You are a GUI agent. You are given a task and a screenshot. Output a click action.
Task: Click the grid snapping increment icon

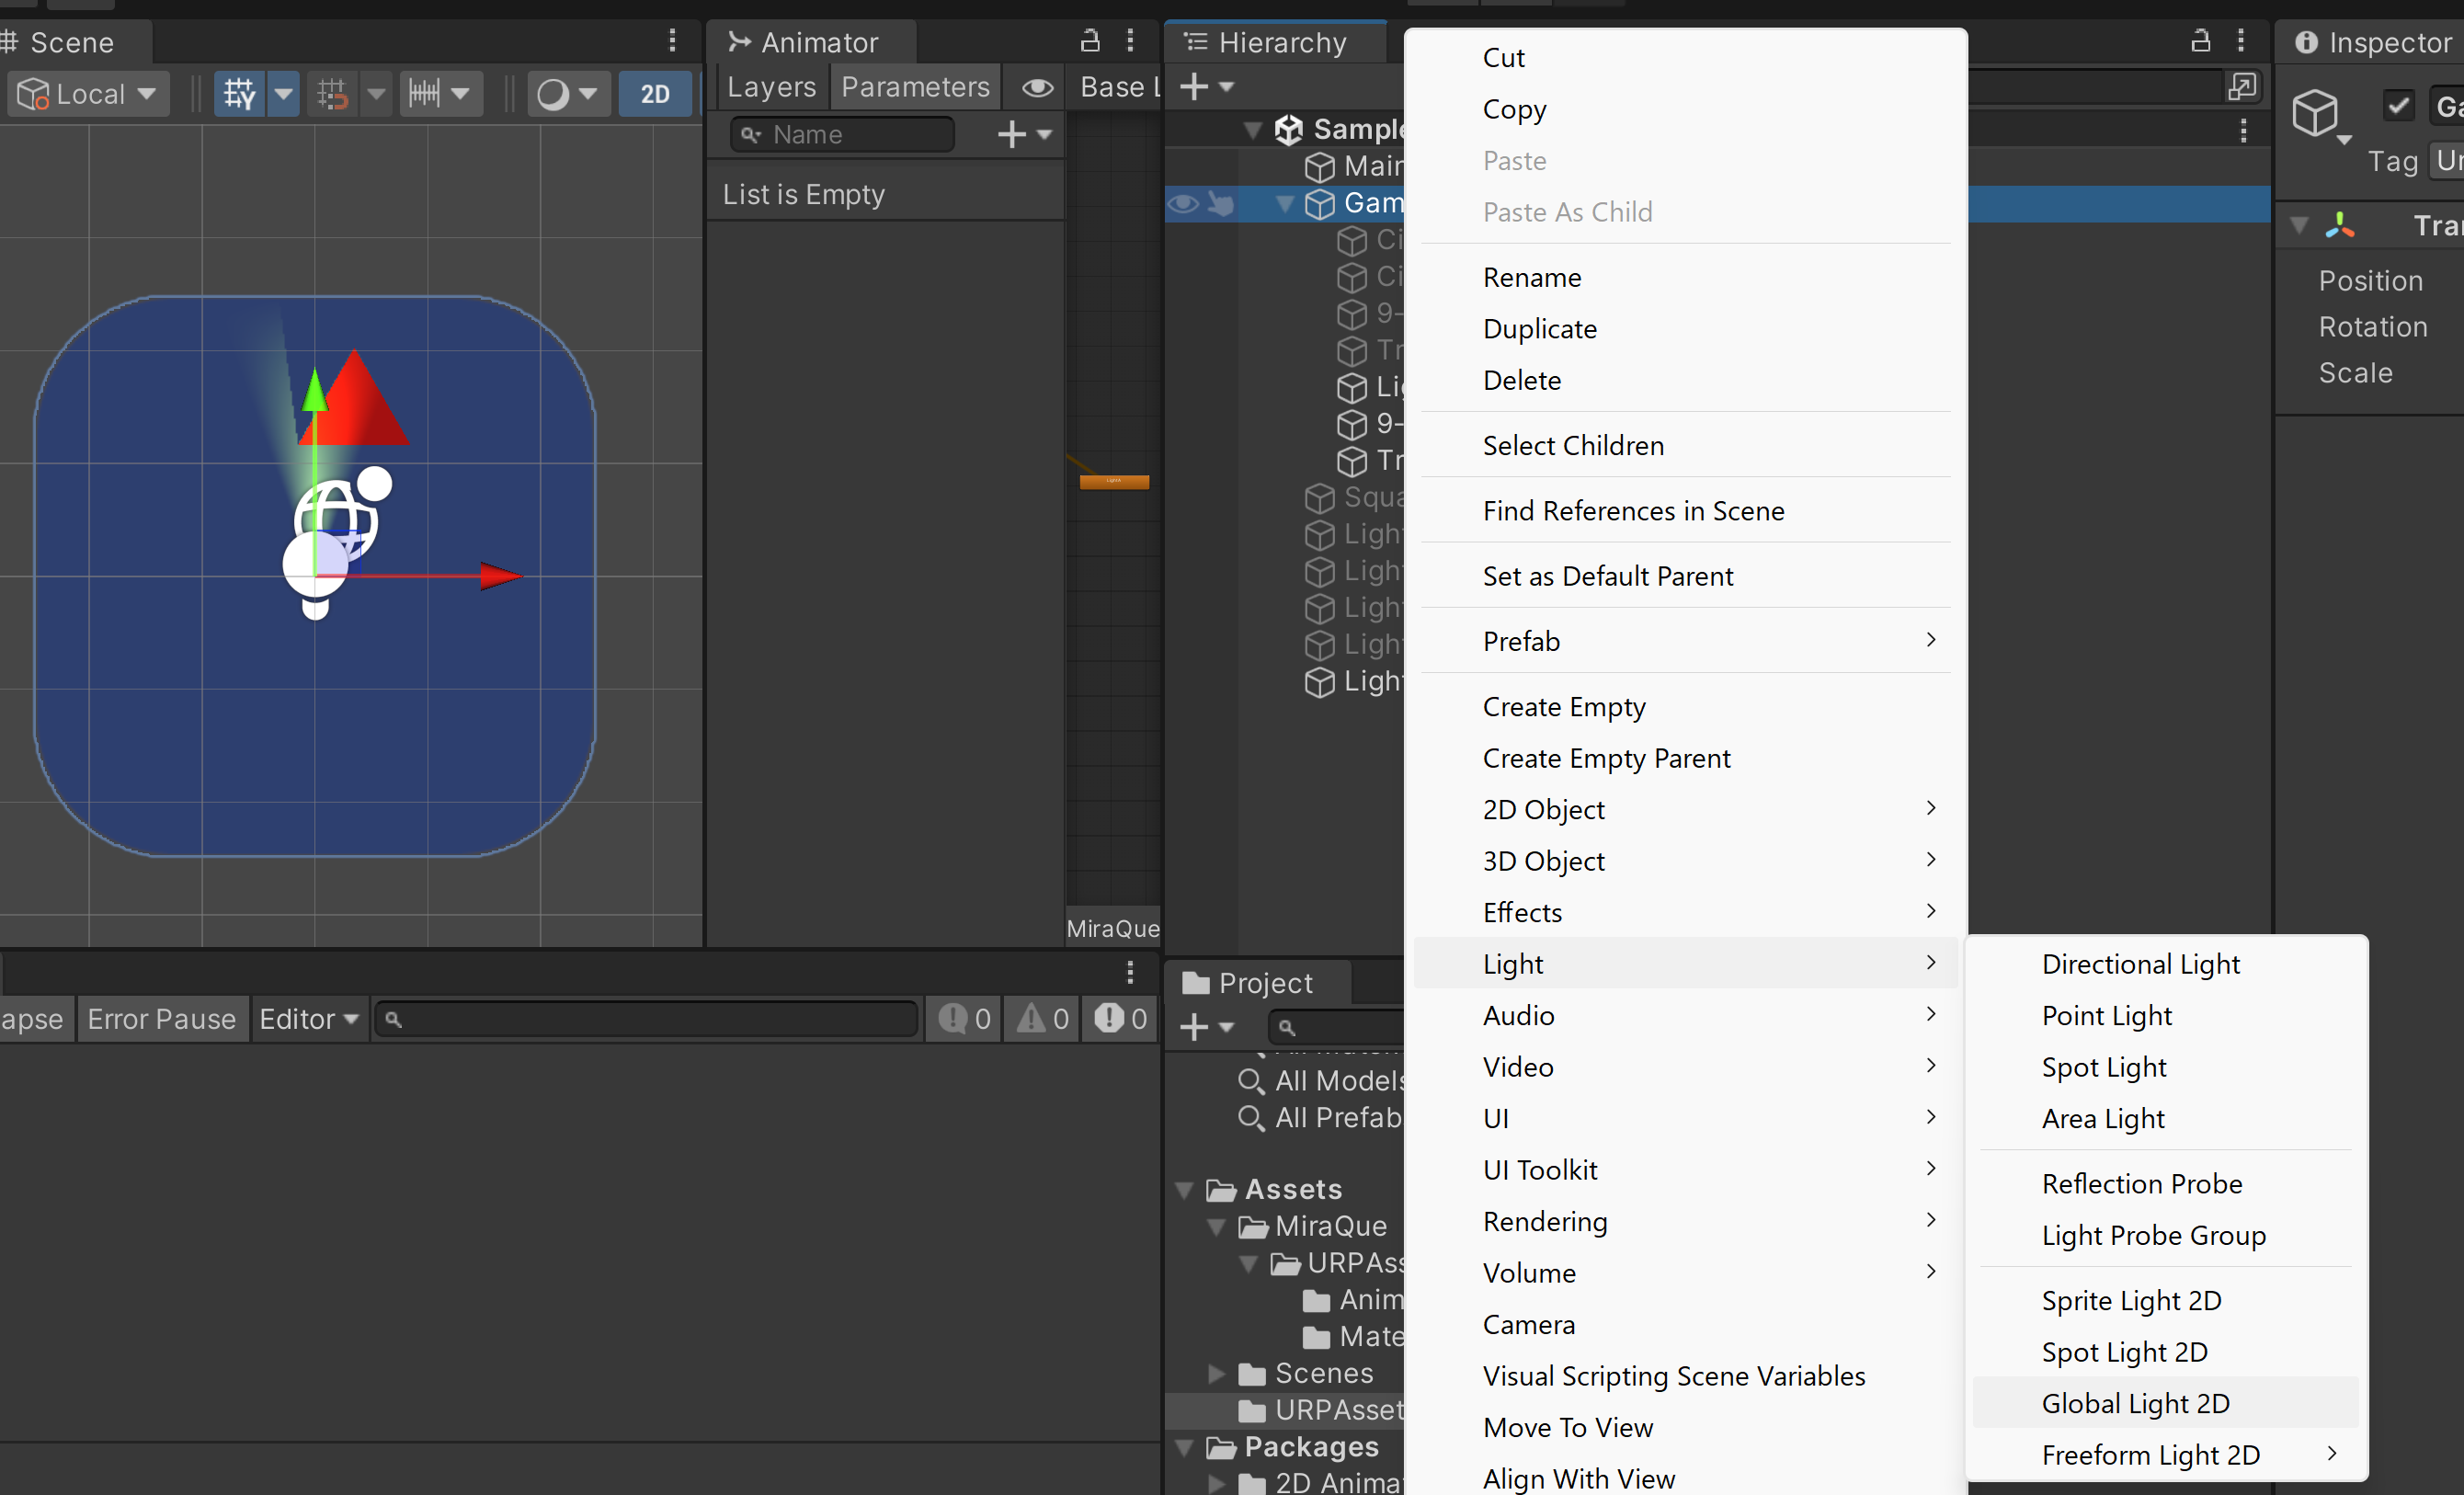point(424,94)
